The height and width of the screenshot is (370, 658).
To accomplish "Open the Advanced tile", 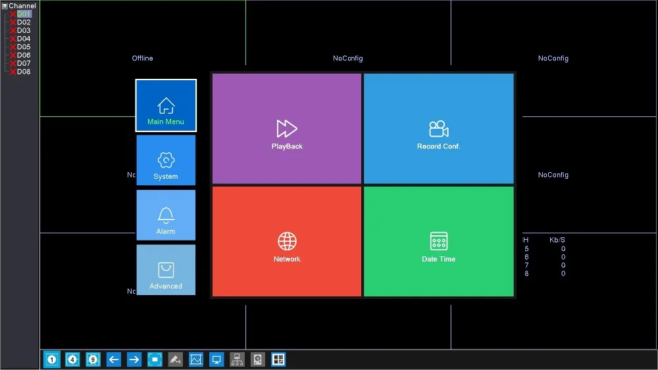I will pyautogui.click(x=166, y=270).
